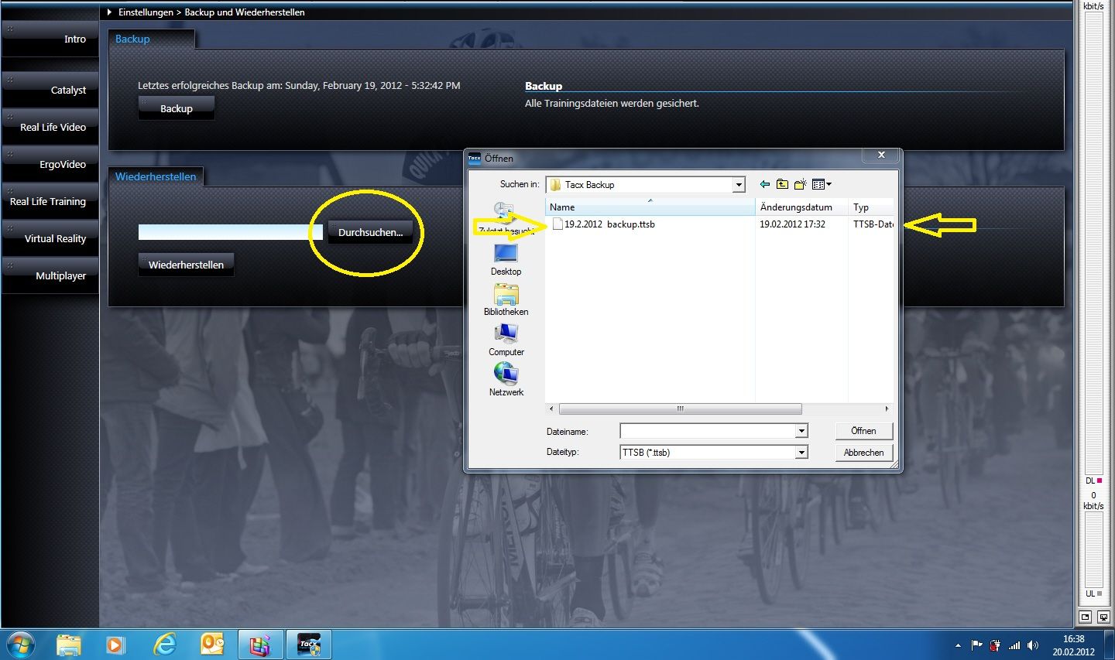
Task: Open the Real Life Training section
Action: 50,201
